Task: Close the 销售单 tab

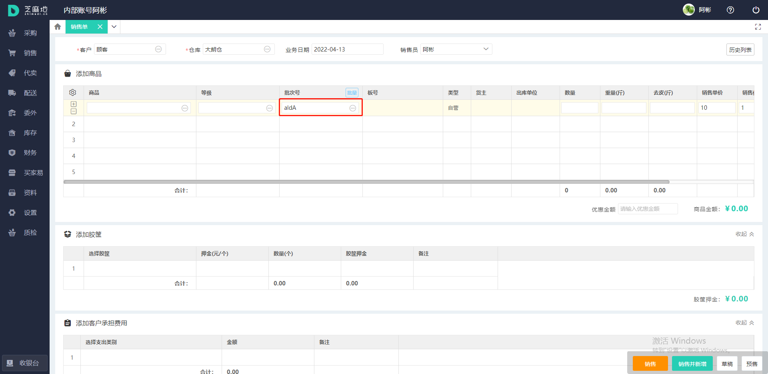Action: coord(100,27)
